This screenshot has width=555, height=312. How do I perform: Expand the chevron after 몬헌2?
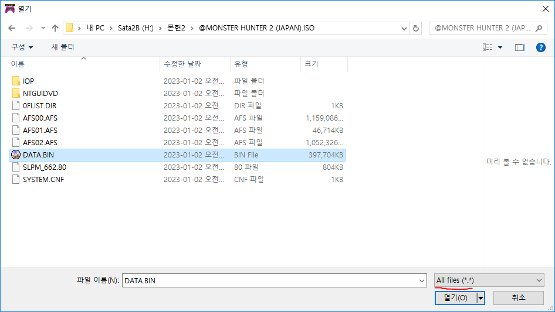[x=192, y=28]
